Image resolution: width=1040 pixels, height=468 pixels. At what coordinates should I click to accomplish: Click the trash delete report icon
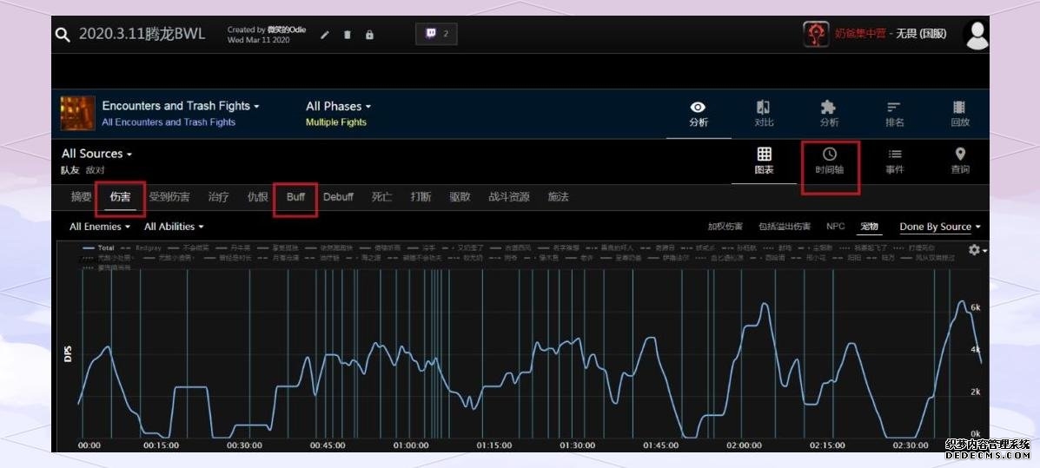[x=348, y=35]
